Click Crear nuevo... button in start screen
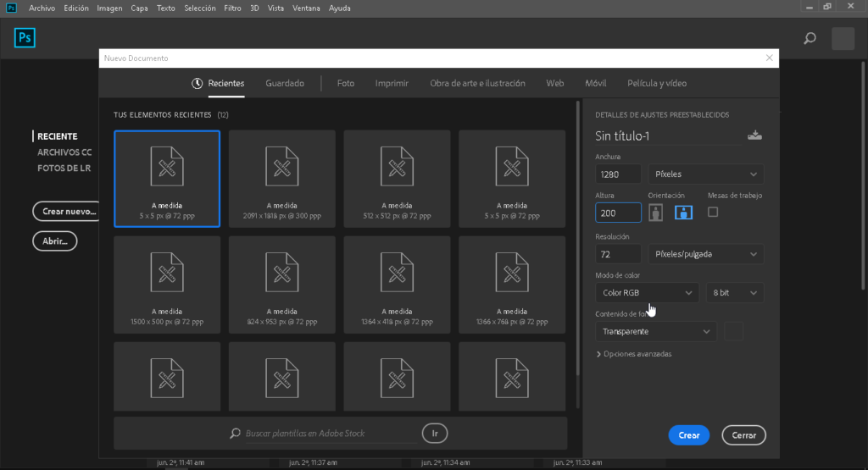 68,211
